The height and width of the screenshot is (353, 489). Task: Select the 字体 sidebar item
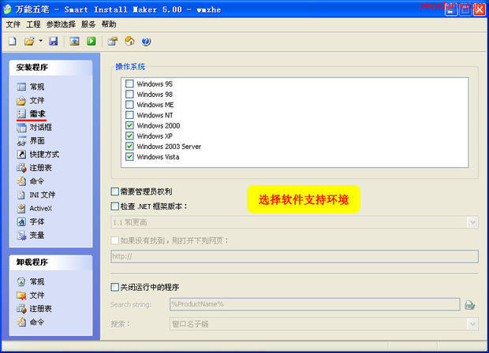coord(31,221)
